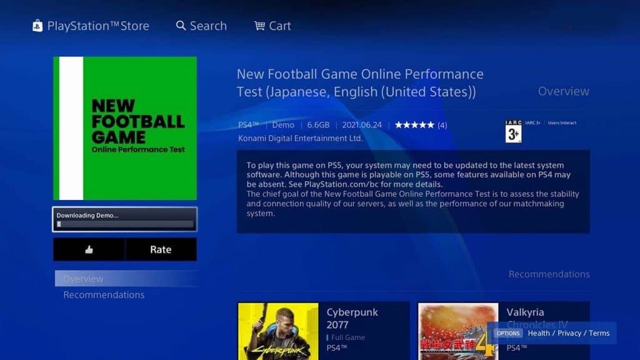This screenshot has width=640, height=360.
Task: Click the New Football Game cover art
Action: click(x=125, y=128)
